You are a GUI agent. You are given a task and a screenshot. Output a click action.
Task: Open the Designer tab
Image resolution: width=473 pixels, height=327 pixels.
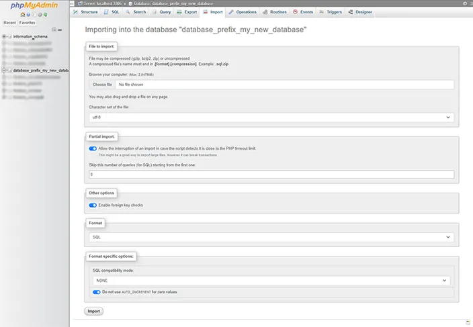[360, 12]
